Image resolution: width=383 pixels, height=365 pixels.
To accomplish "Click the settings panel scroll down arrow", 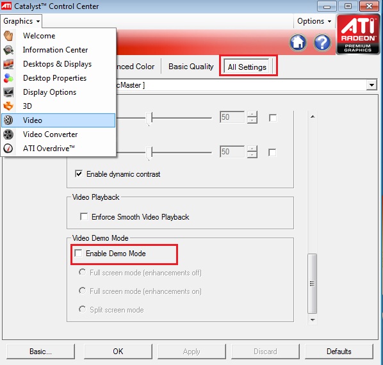I will coord(313,320).
